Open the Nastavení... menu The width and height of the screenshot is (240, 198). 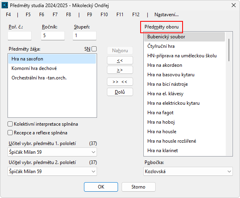(x=166, y=15)
